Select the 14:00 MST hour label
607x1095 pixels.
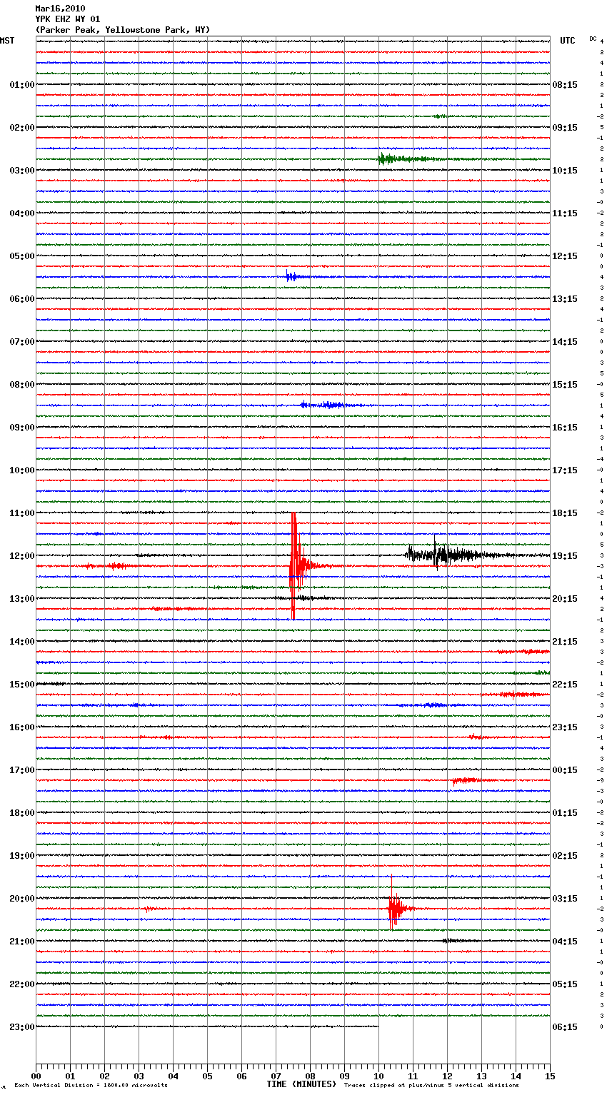coord(21,642)
